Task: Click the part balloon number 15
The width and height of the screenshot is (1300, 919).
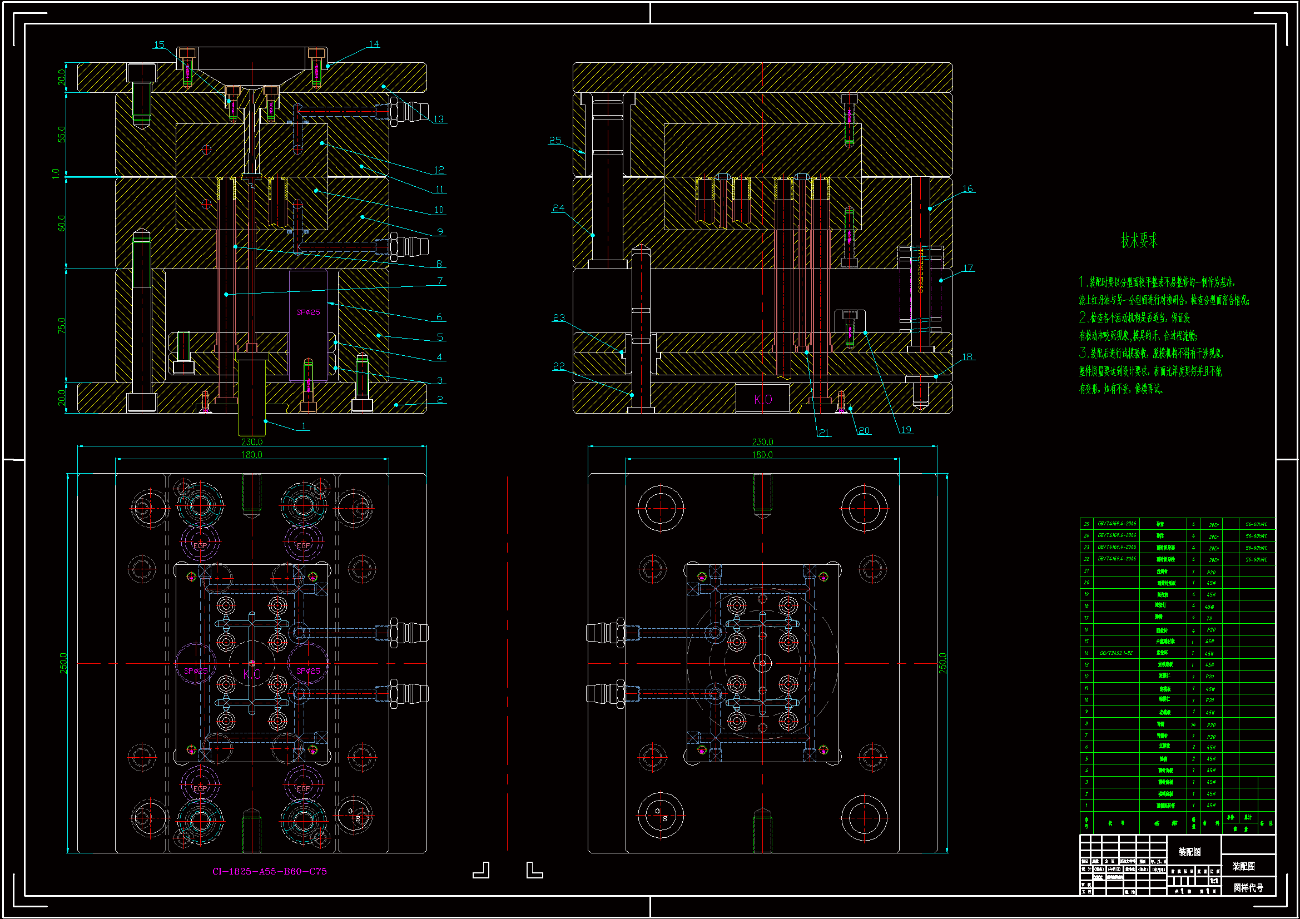Action: [159, 44]
